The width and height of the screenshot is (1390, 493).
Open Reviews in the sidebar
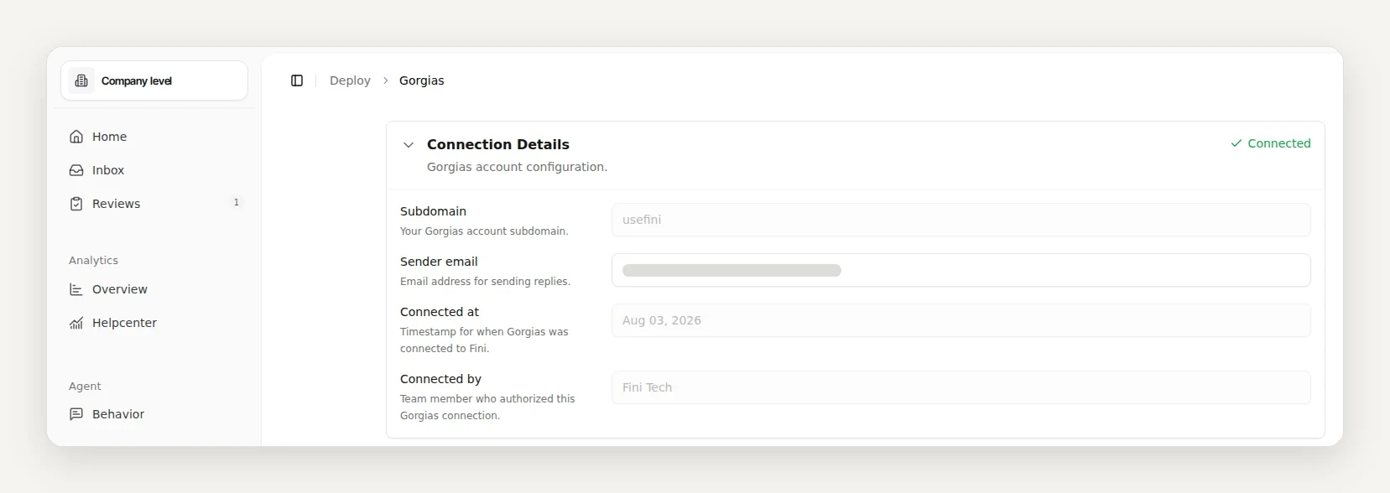pos(154,204)
